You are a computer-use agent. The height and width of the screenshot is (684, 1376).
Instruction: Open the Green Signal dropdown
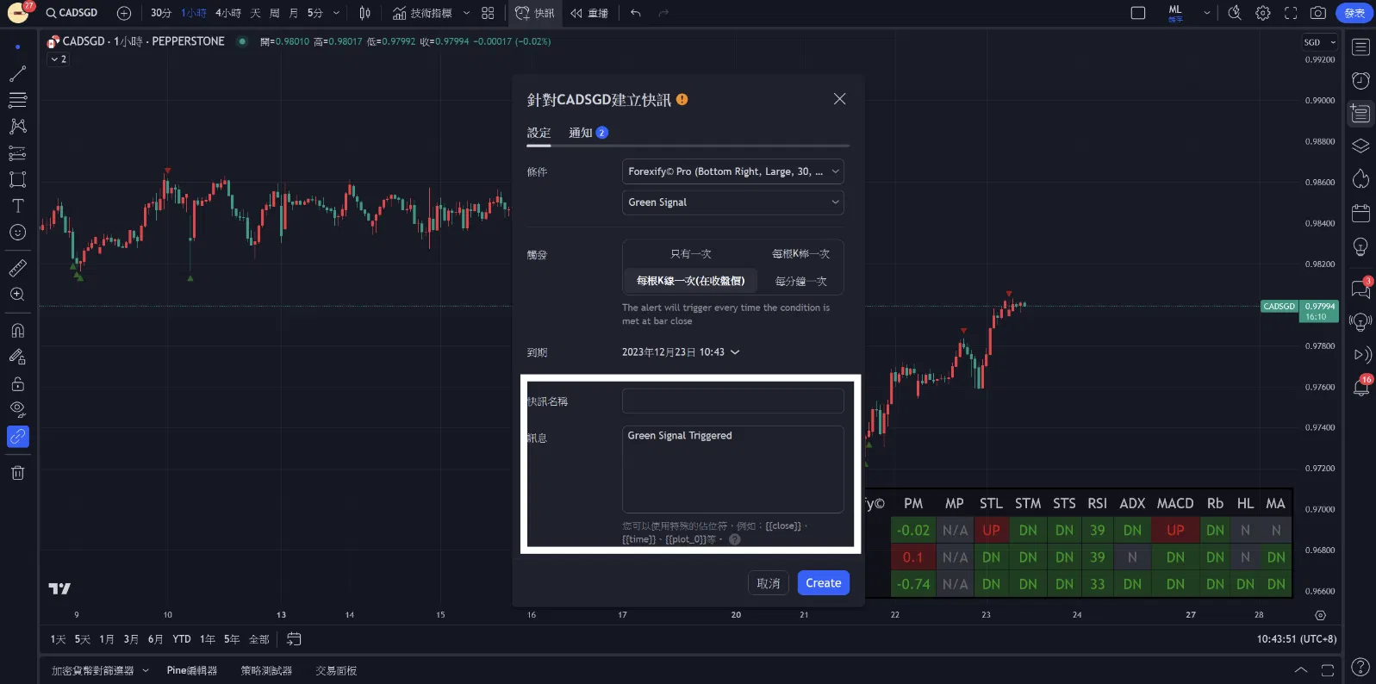[x=732, y=202]
